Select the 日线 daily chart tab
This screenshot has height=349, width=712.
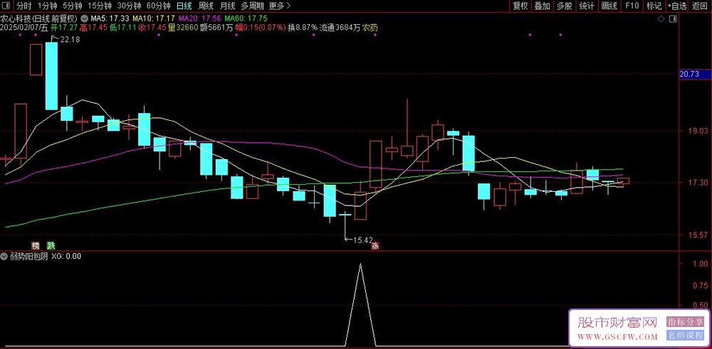tap(184, 6)
